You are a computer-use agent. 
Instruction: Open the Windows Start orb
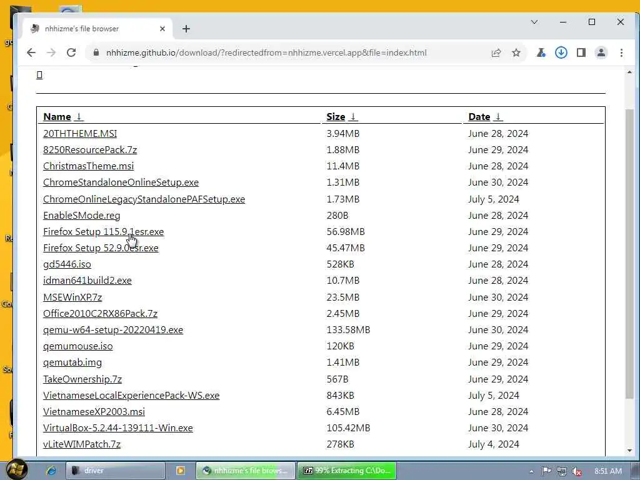coord(16,469)
